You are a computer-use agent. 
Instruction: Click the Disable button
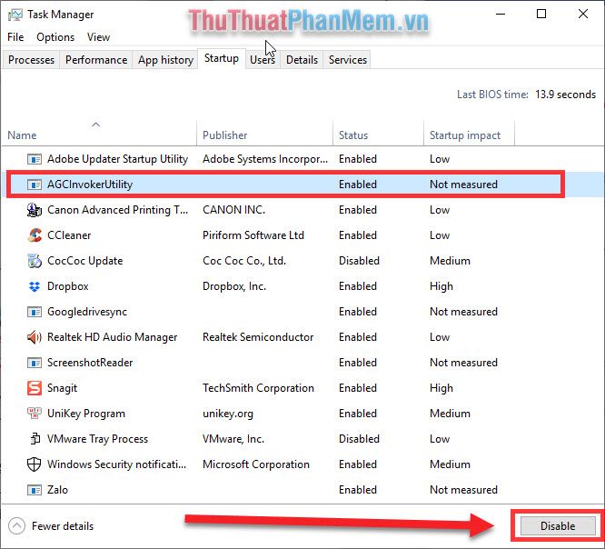[x=558, y=526]
